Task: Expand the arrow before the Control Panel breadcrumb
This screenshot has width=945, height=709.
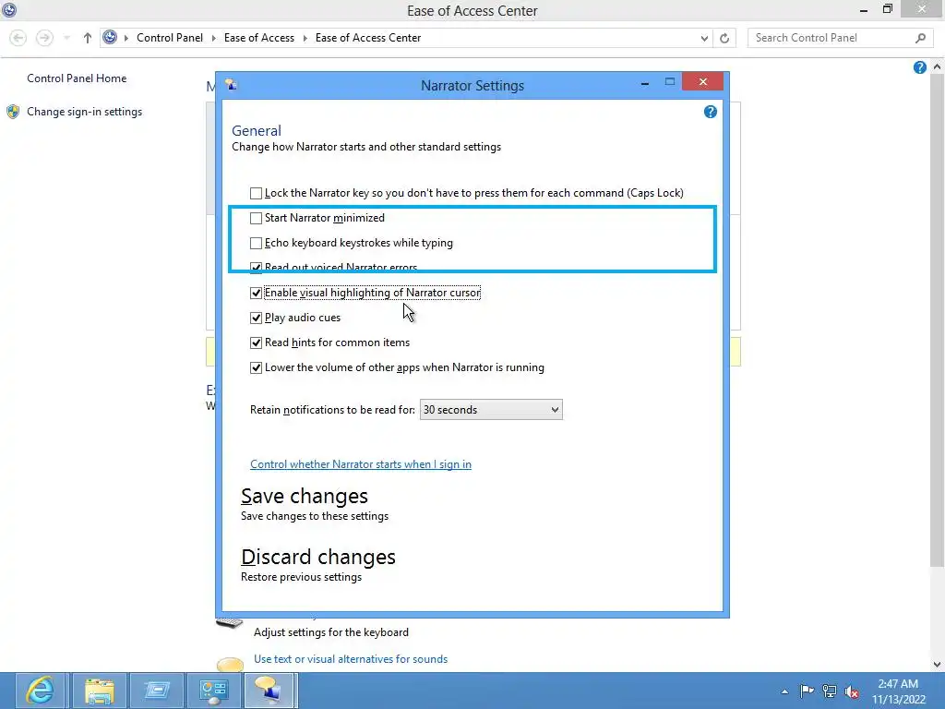Action: 126,38
